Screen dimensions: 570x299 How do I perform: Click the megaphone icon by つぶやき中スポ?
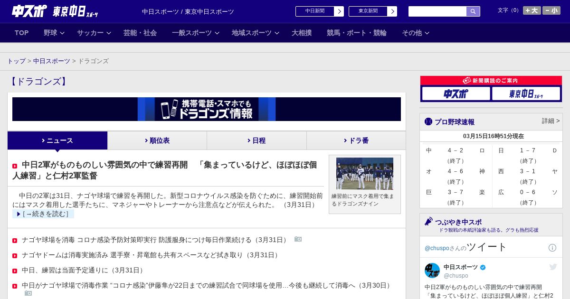point(428,222)
